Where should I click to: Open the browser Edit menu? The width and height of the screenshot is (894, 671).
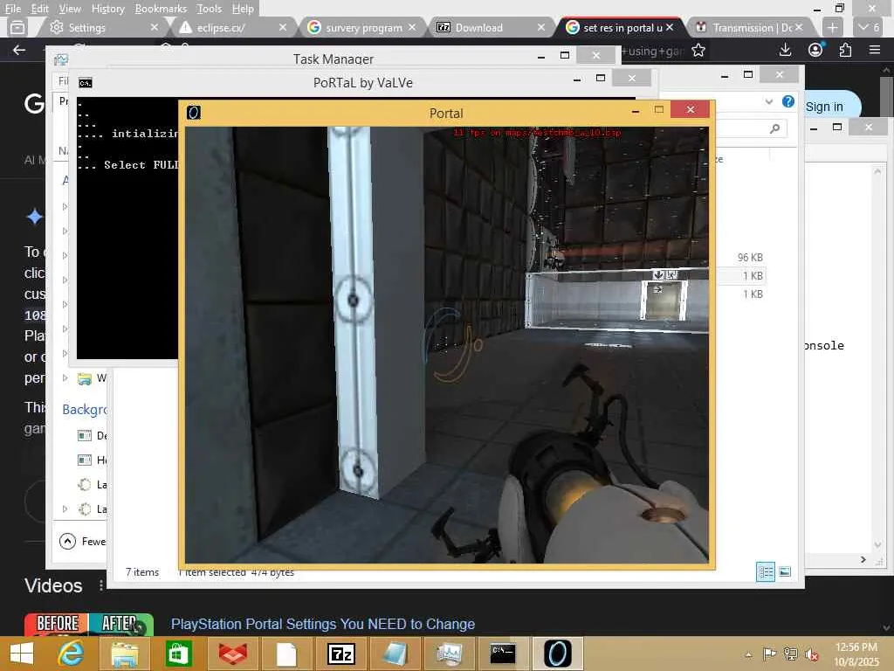[40, 9]
